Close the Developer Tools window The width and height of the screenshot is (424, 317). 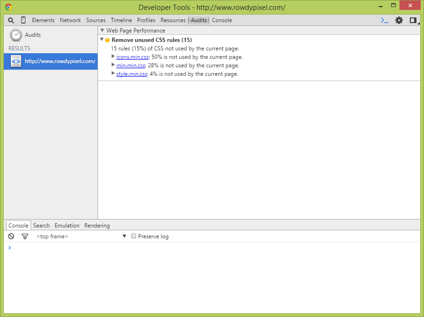[x=410, y=5]
